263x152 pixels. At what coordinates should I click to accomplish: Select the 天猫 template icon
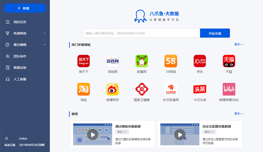pyautogui.click(x=229, y=61)
